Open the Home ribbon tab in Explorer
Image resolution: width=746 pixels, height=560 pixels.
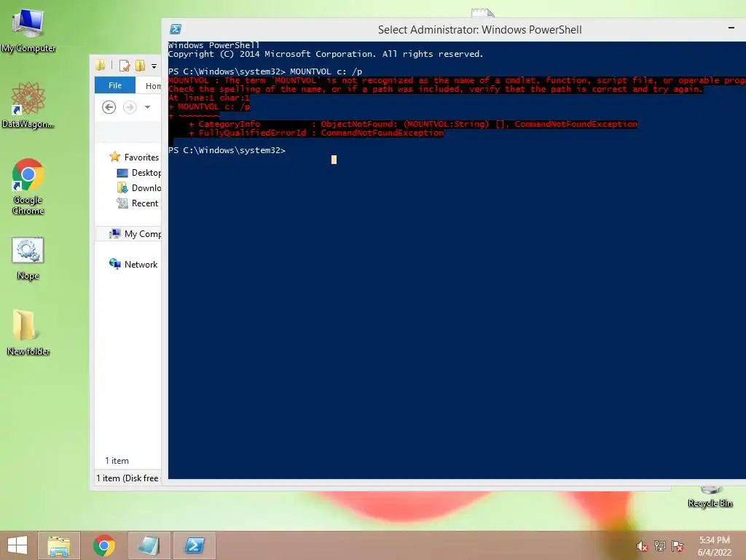click(152, 86)
